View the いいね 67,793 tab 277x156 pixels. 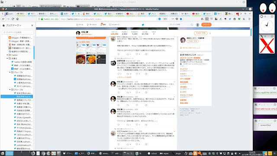pyautogui.click(x=145, y=33)
